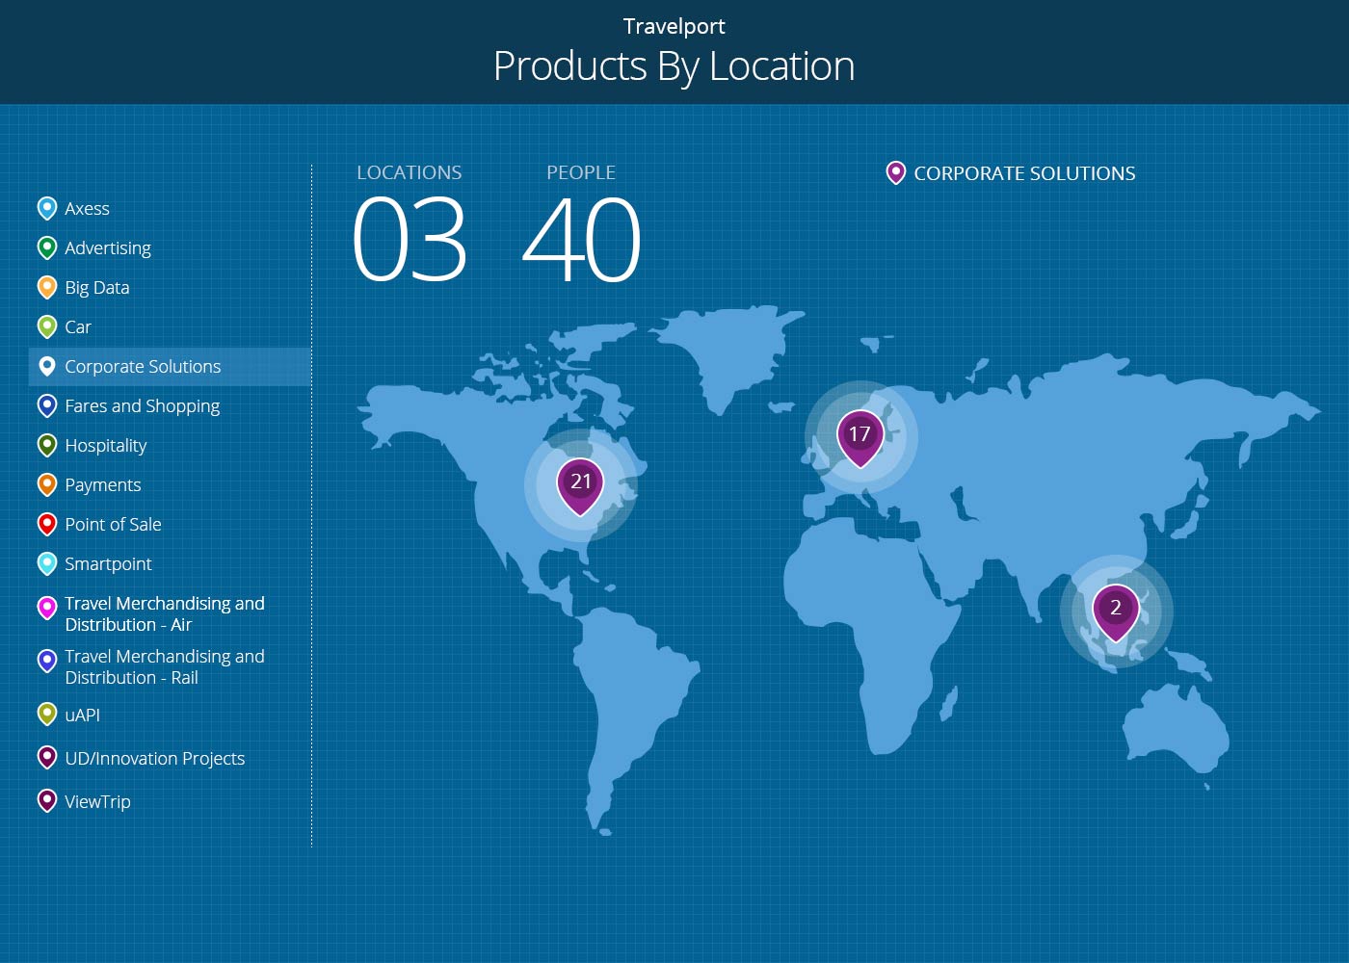Select Smartpoint in the product list

coord(108,563)
